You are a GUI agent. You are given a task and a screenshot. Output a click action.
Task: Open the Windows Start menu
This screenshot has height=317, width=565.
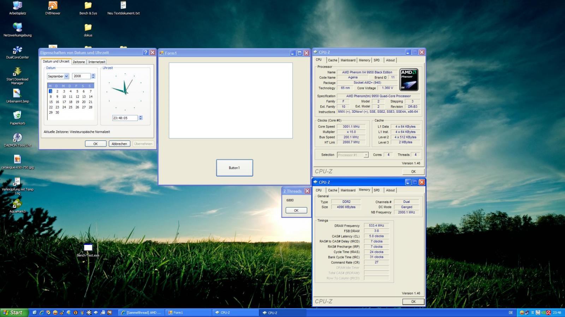pyautogui.click(x=14, y=312)
